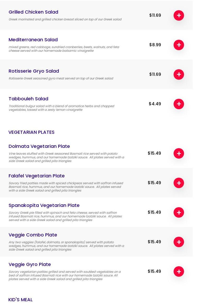The height and width of the screenshot is (307, 201).
Task: Open the Grilled Chicken Salad item title
Action: coord(33,12)
